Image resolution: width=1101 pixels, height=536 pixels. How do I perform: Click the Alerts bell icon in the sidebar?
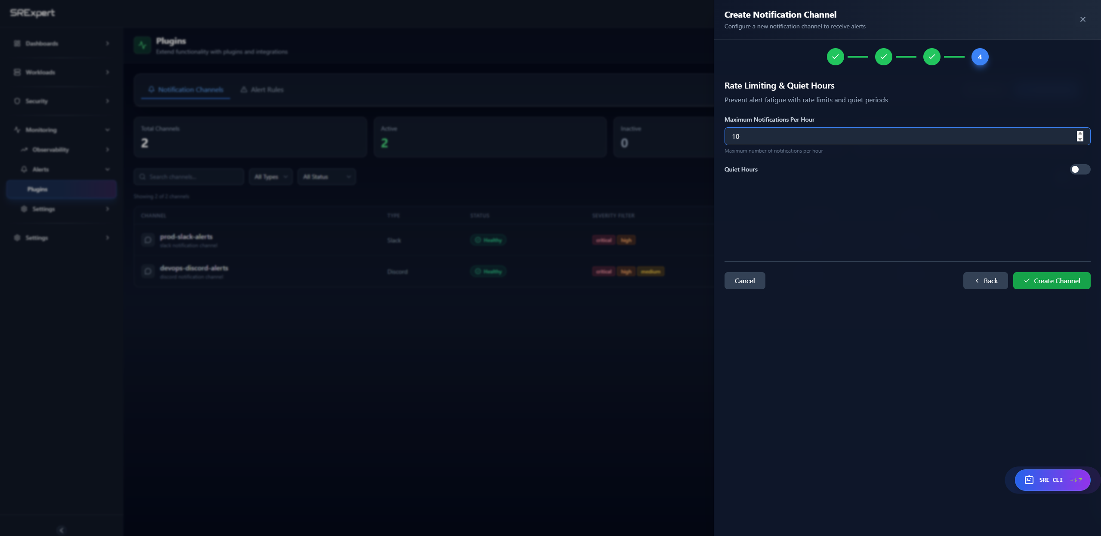pos(24,169)
